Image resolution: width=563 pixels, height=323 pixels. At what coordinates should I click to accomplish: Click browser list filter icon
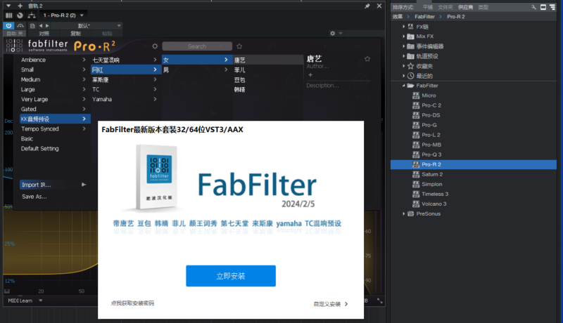click(552, 7)
